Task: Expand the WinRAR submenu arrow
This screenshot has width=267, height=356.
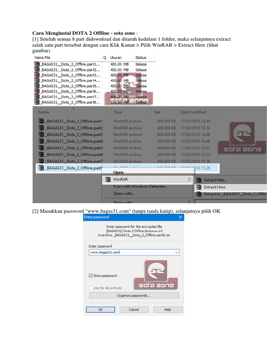Action: [189, 179]
